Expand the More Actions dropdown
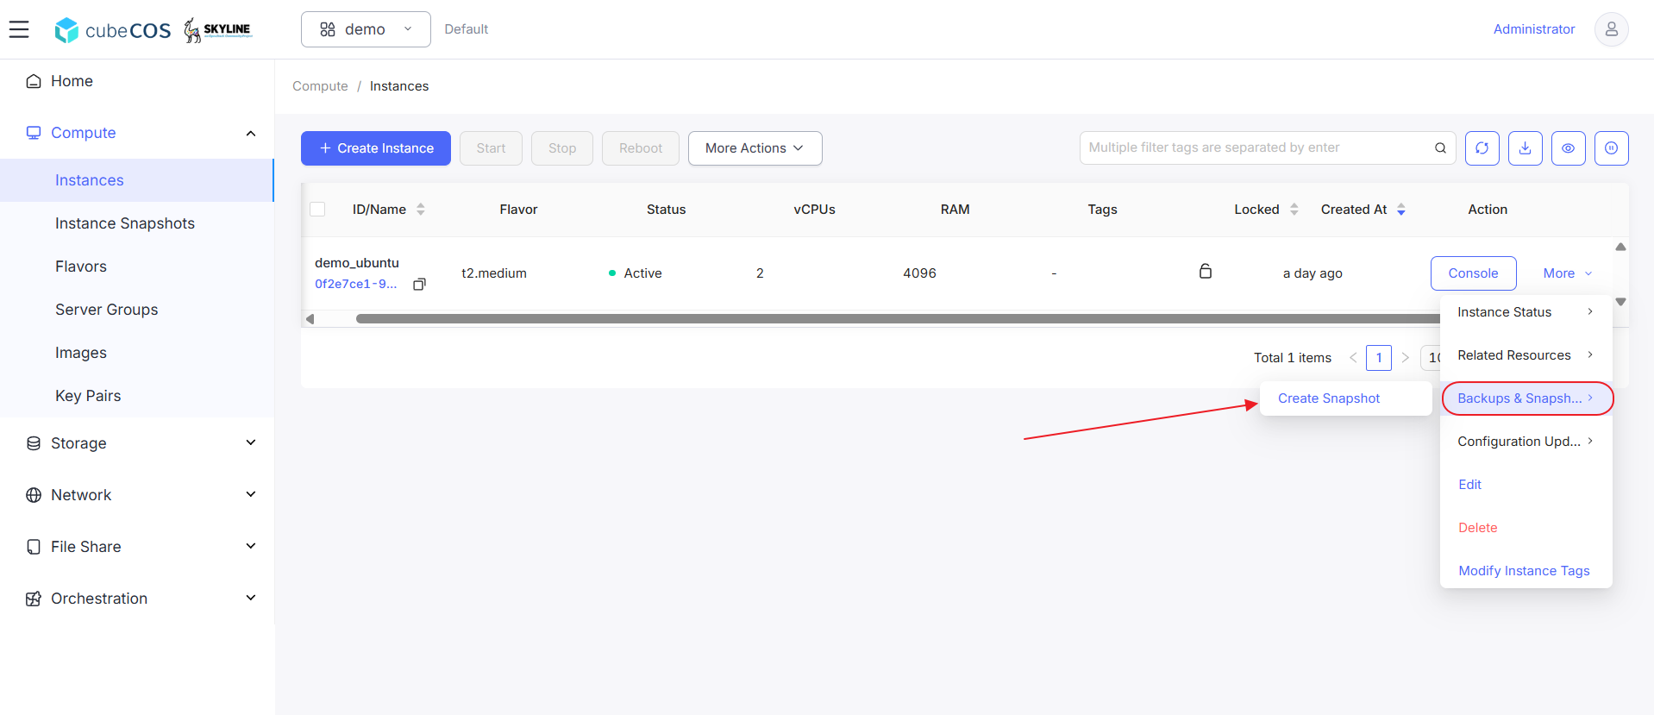The height and width of the screenshot is (715, 1654). pyautogui.click(x=755, y=148)
